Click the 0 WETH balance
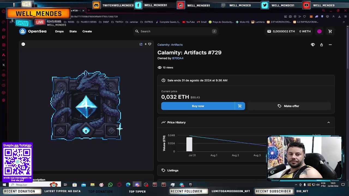 click(305, 31)
